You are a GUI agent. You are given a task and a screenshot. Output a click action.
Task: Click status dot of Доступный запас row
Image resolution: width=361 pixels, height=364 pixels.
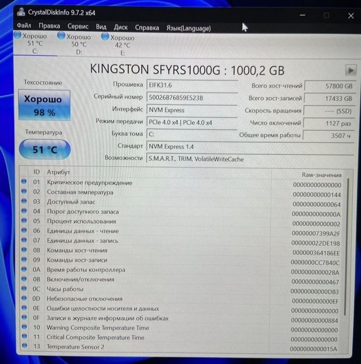(24, 201)
